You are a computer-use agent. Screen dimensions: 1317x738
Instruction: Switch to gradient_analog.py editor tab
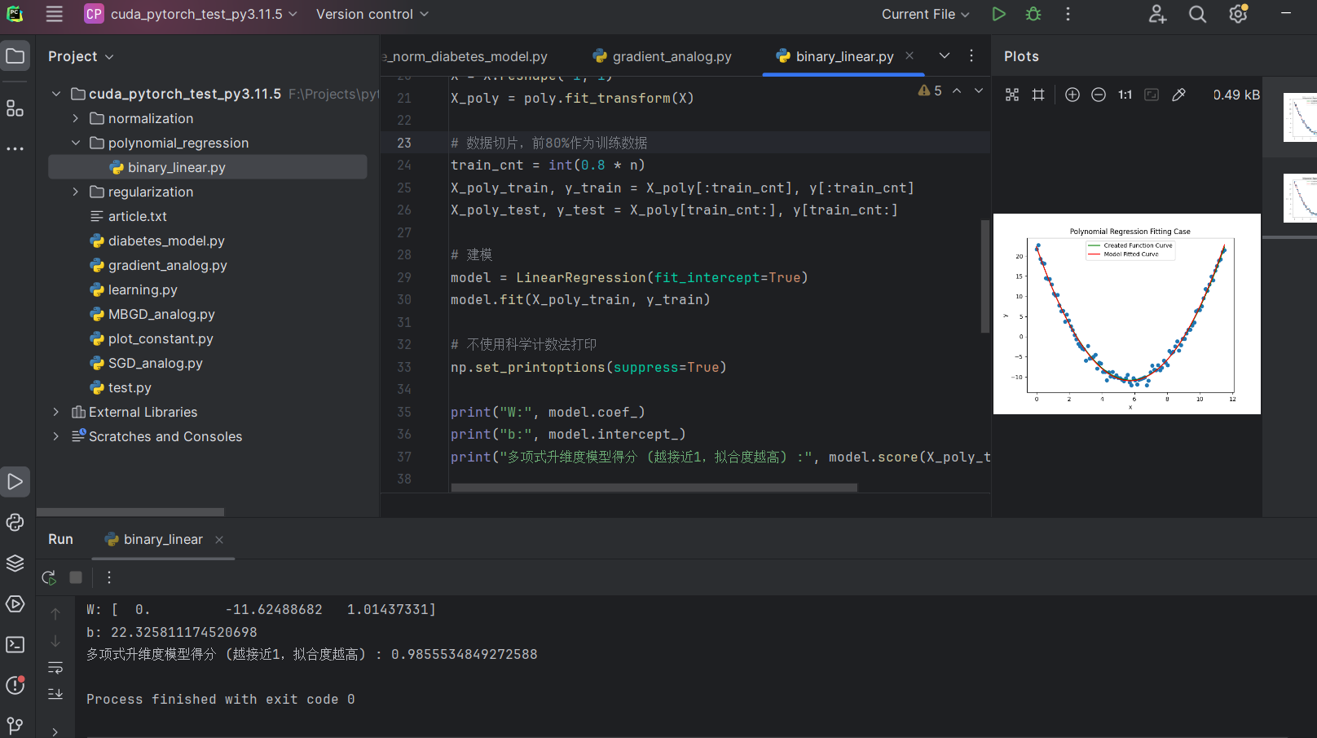(x=662, y=56)
